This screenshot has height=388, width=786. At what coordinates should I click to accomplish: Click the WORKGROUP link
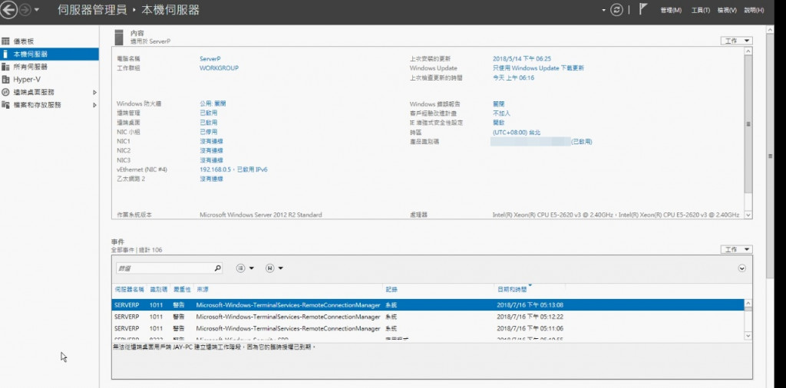pyautogui.click(x=219, y=68)
